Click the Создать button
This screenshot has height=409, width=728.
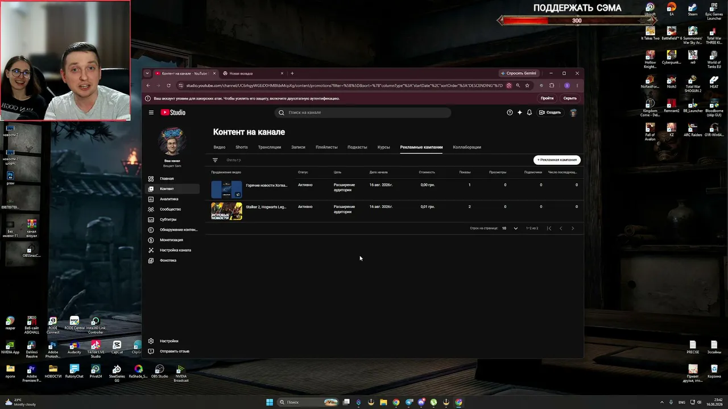(x=551, y=112)
